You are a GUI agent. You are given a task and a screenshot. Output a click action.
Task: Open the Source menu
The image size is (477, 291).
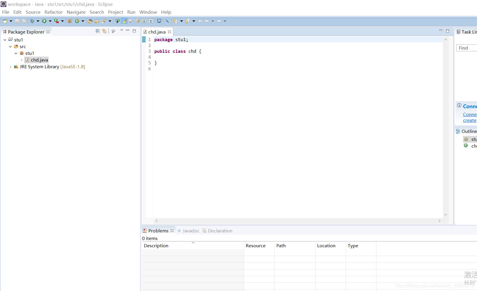[33, 12]
